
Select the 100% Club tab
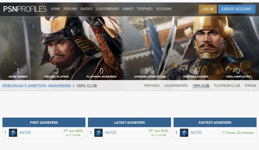pos(201,86)
